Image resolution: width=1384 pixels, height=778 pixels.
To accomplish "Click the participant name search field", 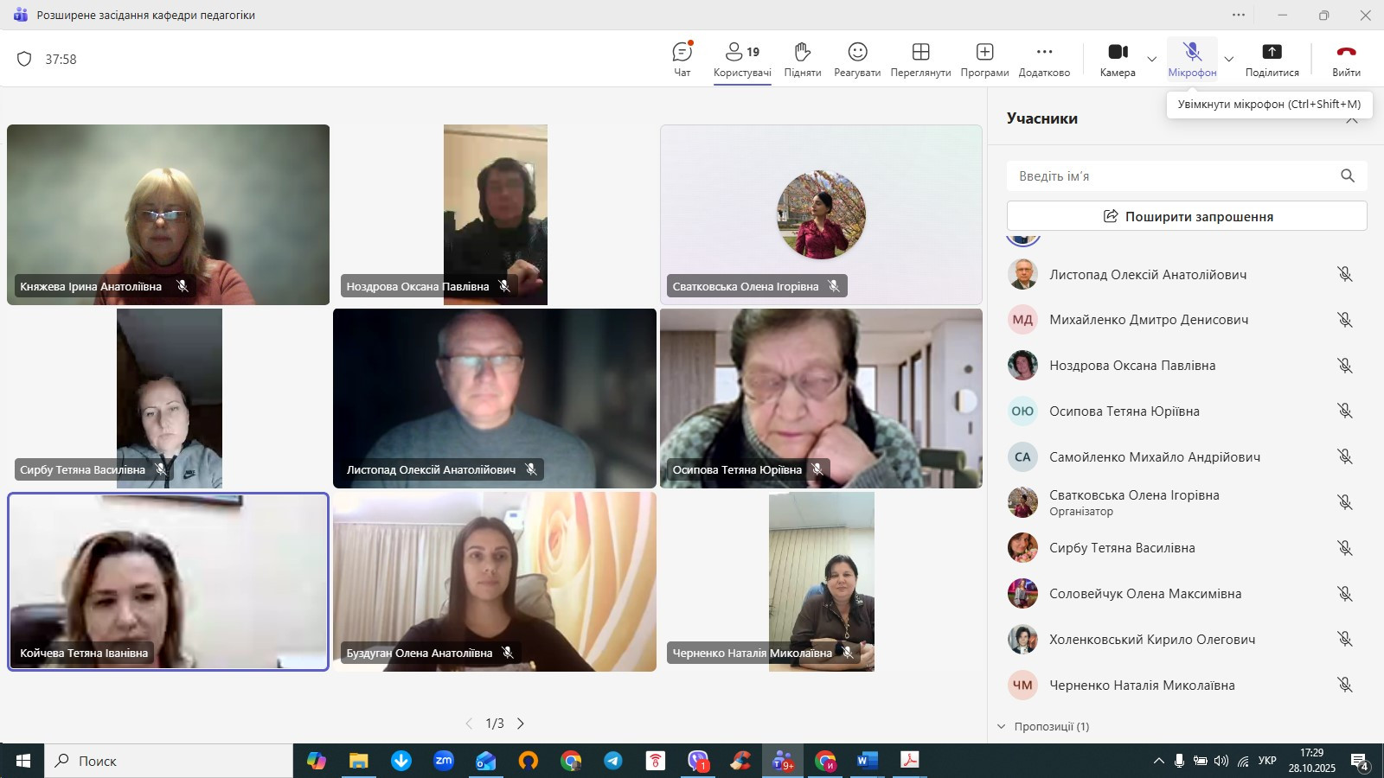I will (x=1172, y=176).
